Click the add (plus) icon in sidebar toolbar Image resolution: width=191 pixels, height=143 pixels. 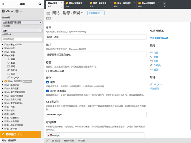tap(3, 11)
